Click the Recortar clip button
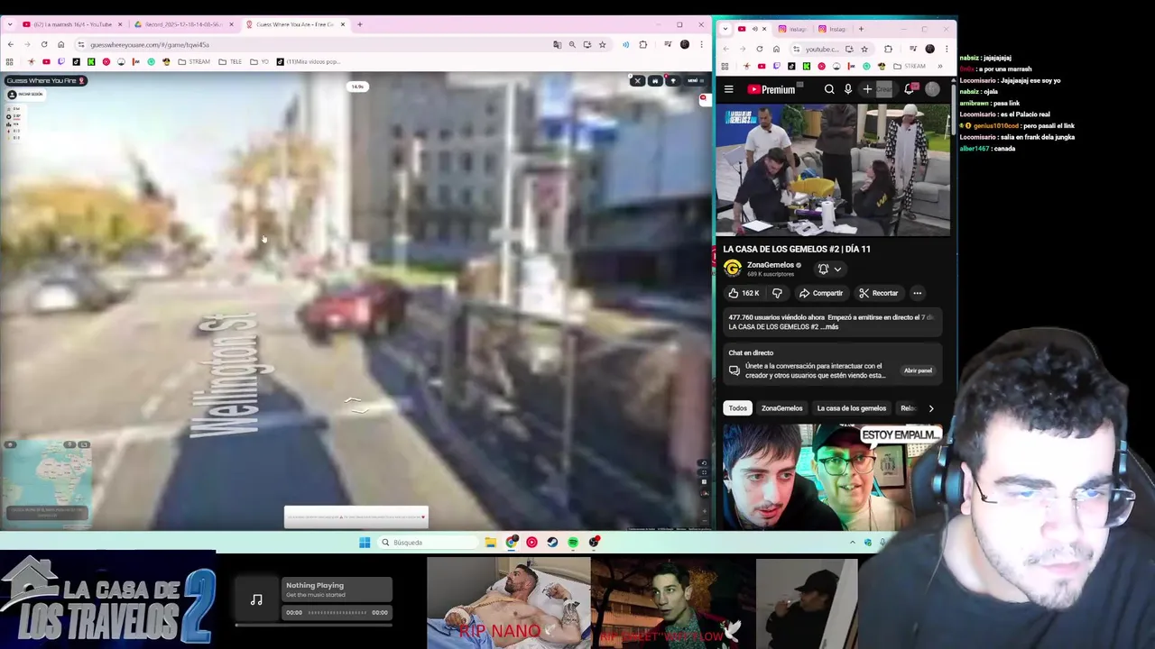Screen dimensions: 1155x649 878,293
